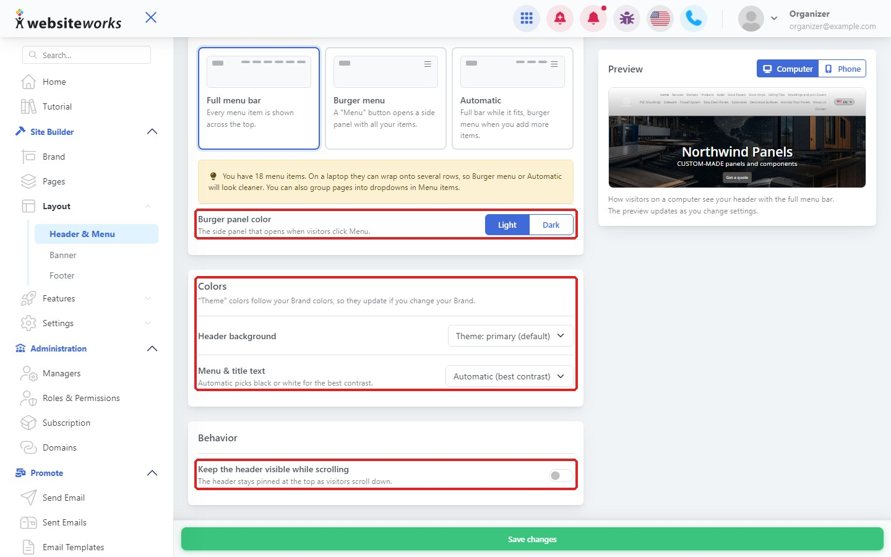Click the Domains cloud icon
The height and width of the screenshot is (557, 891).
(x=28, y=447)
